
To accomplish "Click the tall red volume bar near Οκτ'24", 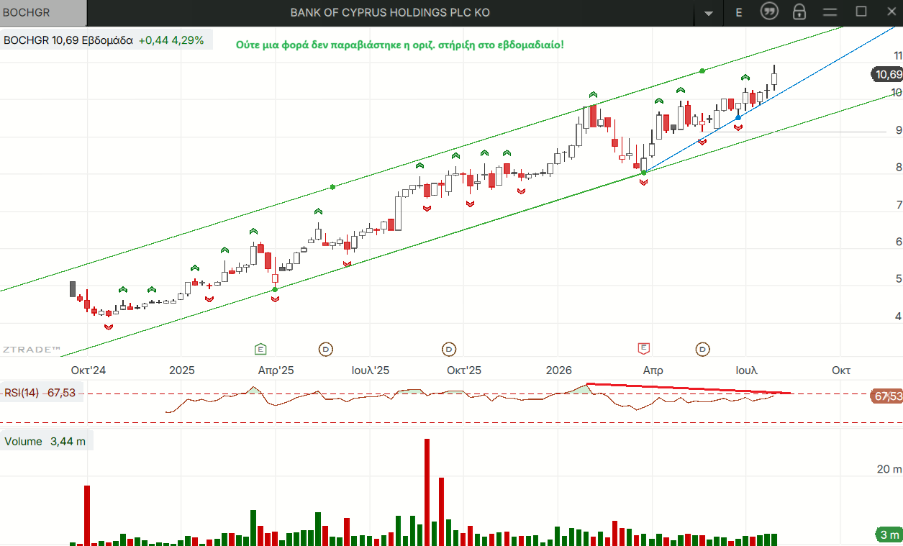I will [87, 515].
